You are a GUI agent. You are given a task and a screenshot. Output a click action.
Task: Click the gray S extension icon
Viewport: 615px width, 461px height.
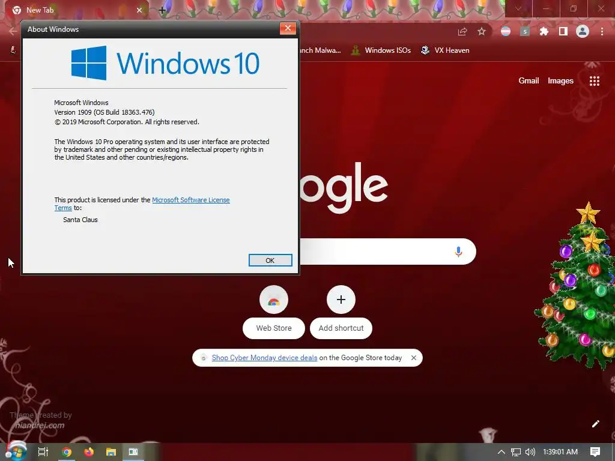(x=525, y=31)
